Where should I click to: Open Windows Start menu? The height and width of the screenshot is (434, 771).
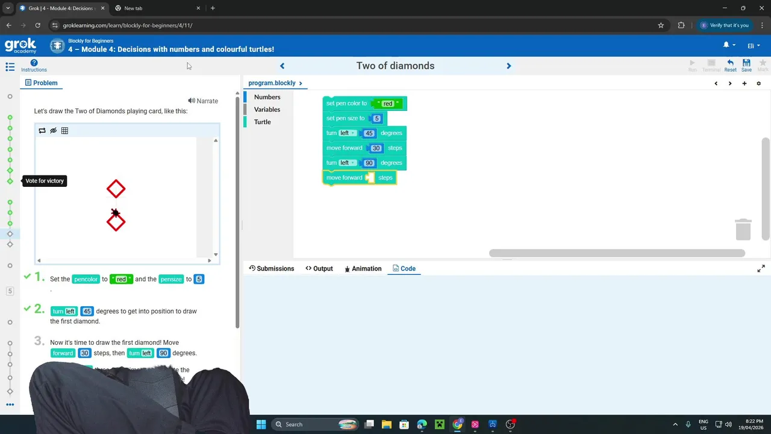point(261,424)
